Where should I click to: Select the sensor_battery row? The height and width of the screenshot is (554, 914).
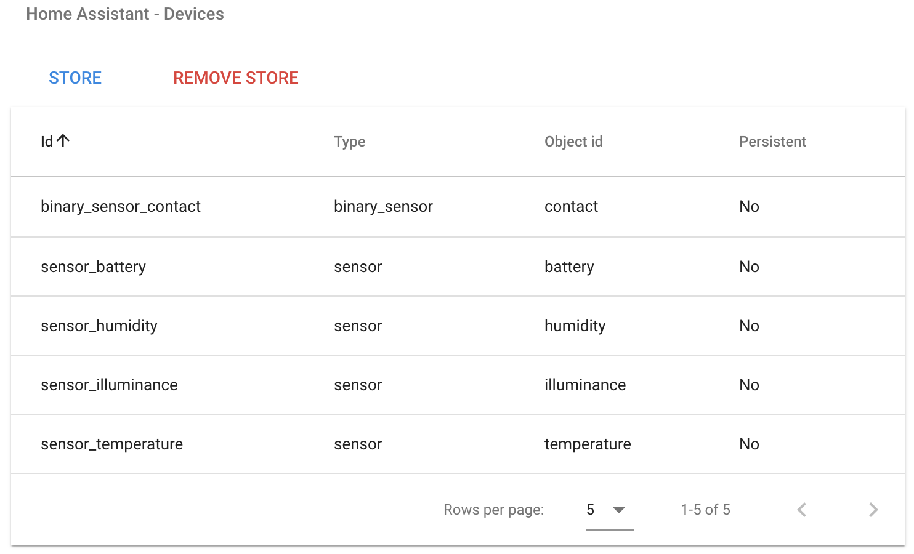point(458,267)
